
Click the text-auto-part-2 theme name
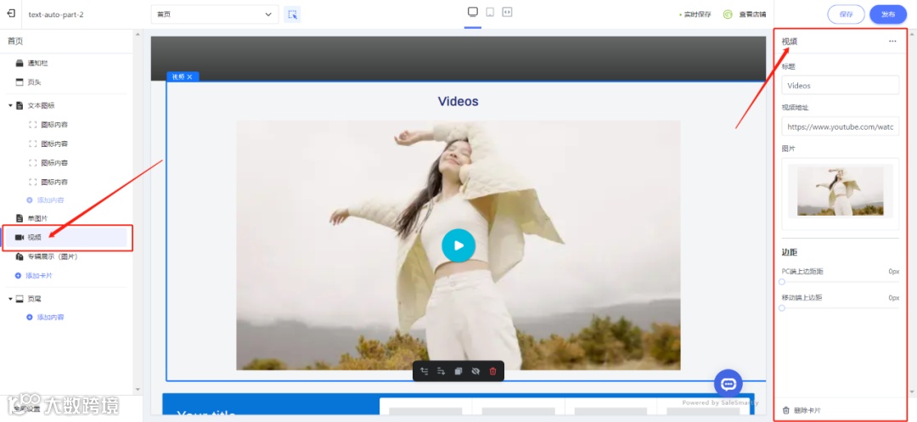pyautogui.click(x=56, y=14)
